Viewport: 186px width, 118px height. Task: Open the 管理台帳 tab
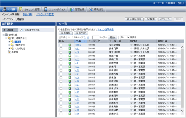tap(77, 9)
